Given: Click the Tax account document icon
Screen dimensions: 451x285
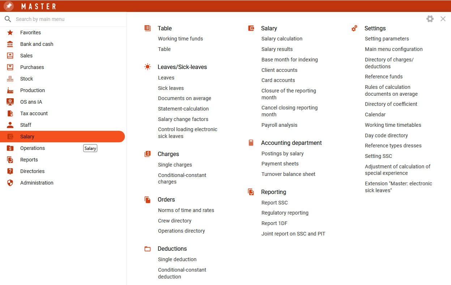Looking at the screenshot, I should click(10, 113).
